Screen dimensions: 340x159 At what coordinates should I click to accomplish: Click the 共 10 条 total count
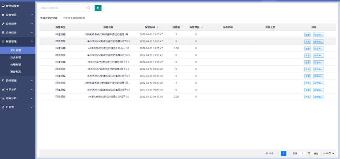coord(270,153)
